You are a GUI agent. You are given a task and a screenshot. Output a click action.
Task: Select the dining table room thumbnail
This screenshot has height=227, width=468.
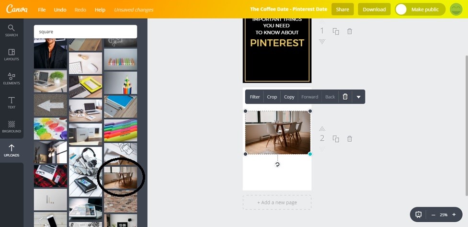121,178
